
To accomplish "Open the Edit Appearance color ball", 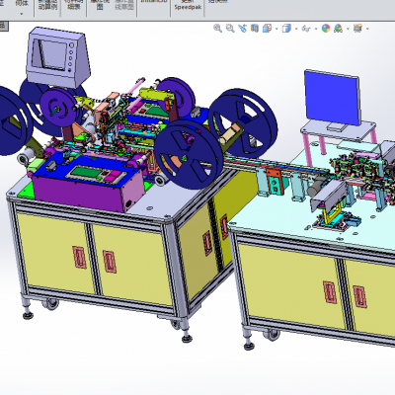I will pyautogui.click(x=326, y=29).
